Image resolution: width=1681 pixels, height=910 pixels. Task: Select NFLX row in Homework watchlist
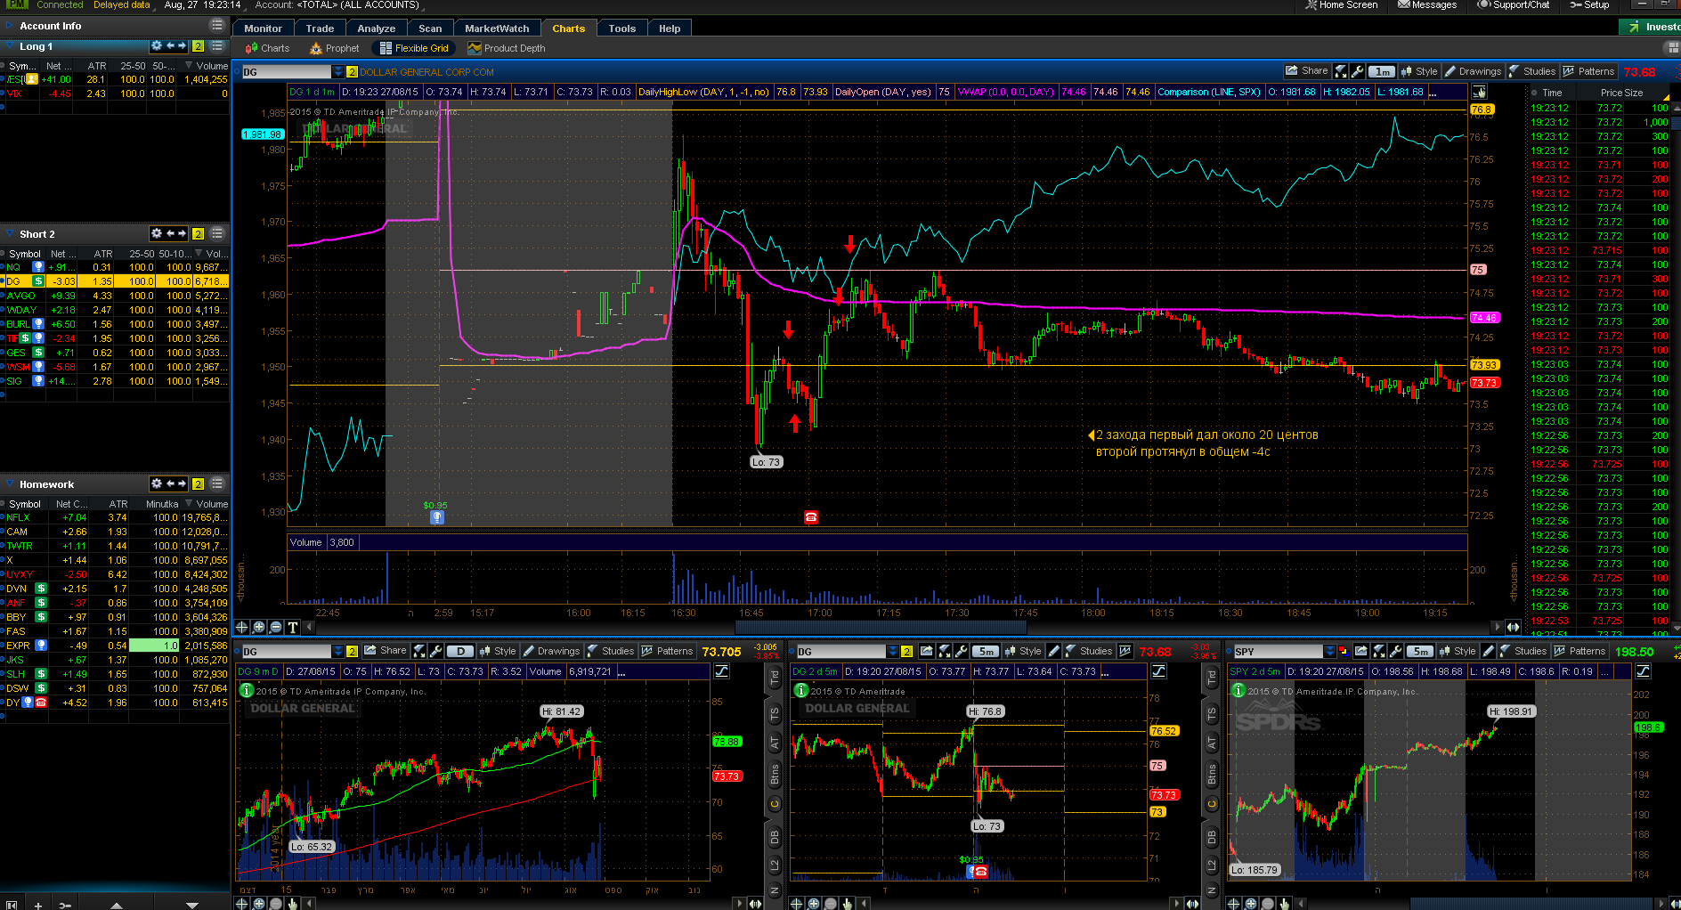(x=115, y=517)
